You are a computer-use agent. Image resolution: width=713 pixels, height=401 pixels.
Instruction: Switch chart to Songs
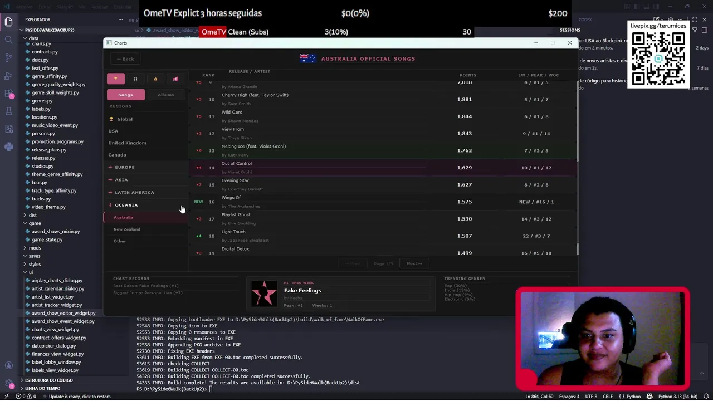coord(125,95)
